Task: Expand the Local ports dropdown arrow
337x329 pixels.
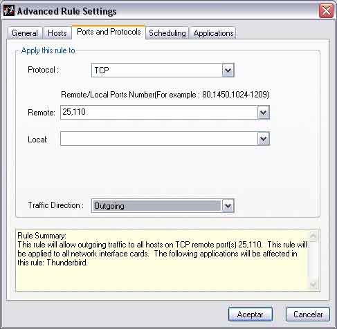Action: pyautogui.click(x=264, y=139)
